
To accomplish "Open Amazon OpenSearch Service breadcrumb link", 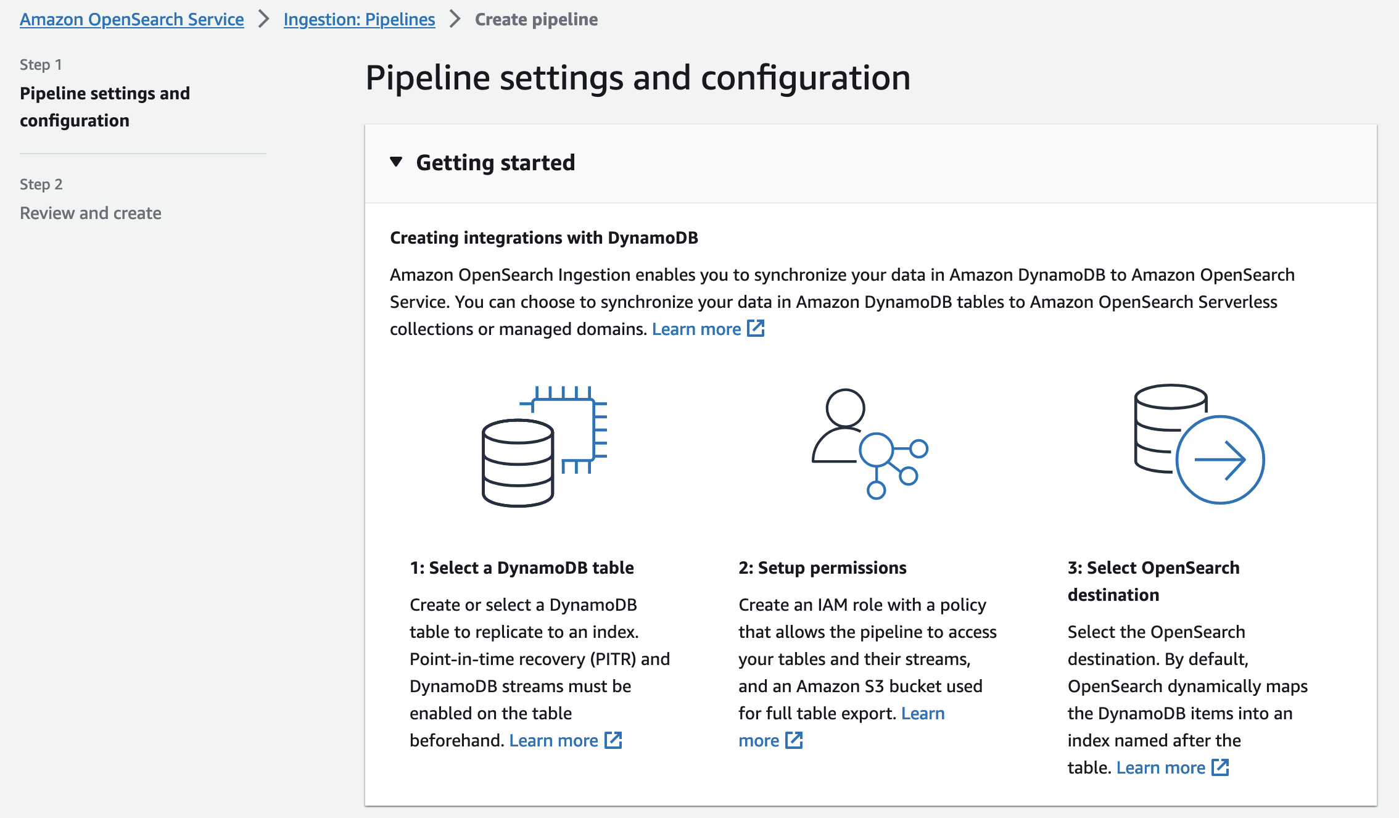I will point(131,19).
